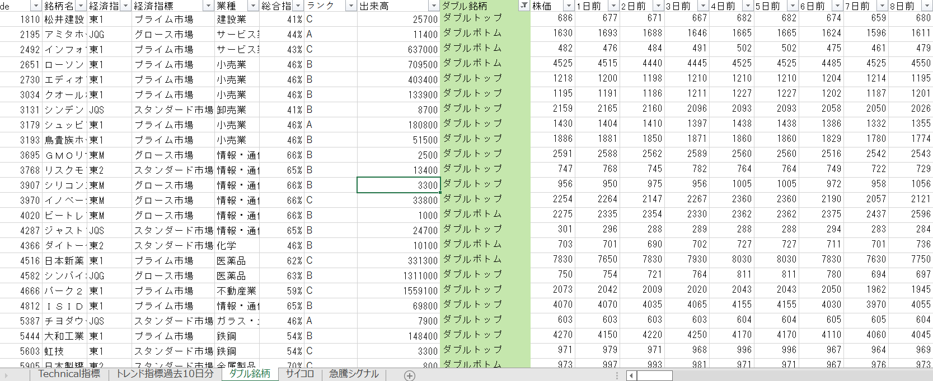Open the filter dropdown for the 経済指標 column listing プライム市場
933x381 pixels.
(208, 6)
